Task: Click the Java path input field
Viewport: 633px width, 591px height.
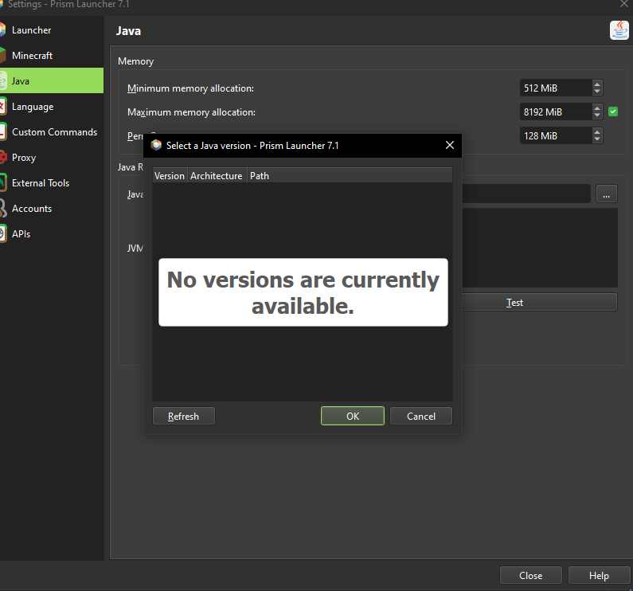Action: [526, 194]
